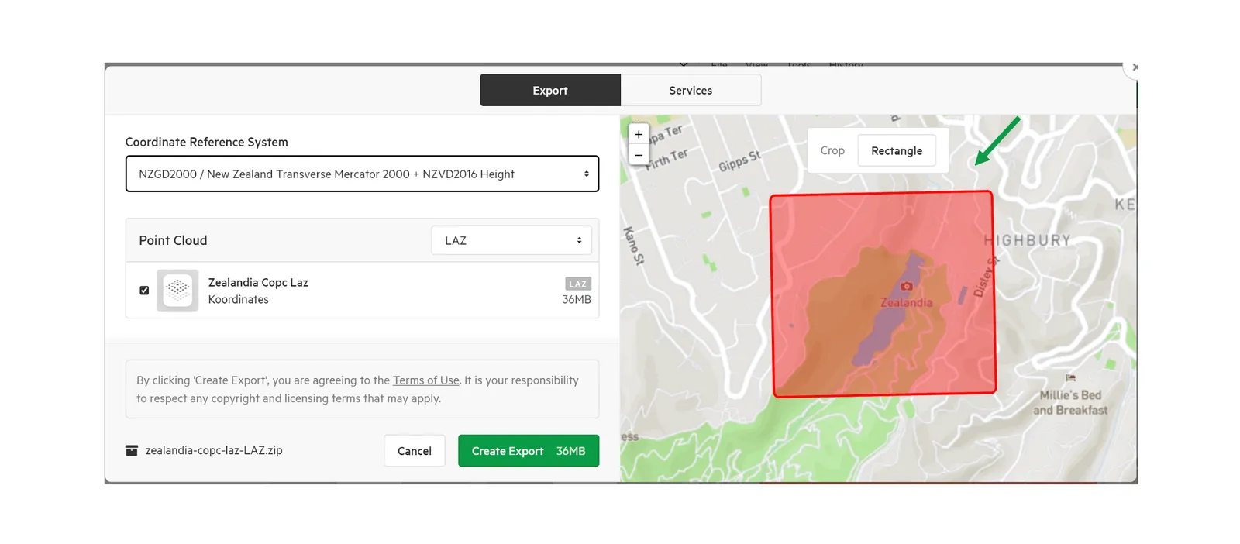Screen dimensions: 1240x544
Task: Click the Zealandia Copc Laz point cloud thumbnail
Action: (177, 290)
